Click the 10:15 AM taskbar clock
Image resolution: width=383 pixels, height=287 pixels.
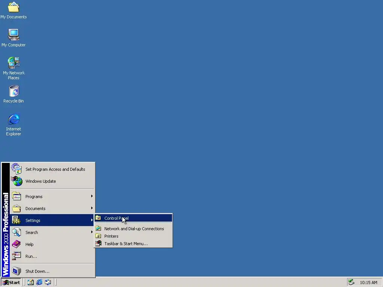pyautogui.click(x=368, y=283)
